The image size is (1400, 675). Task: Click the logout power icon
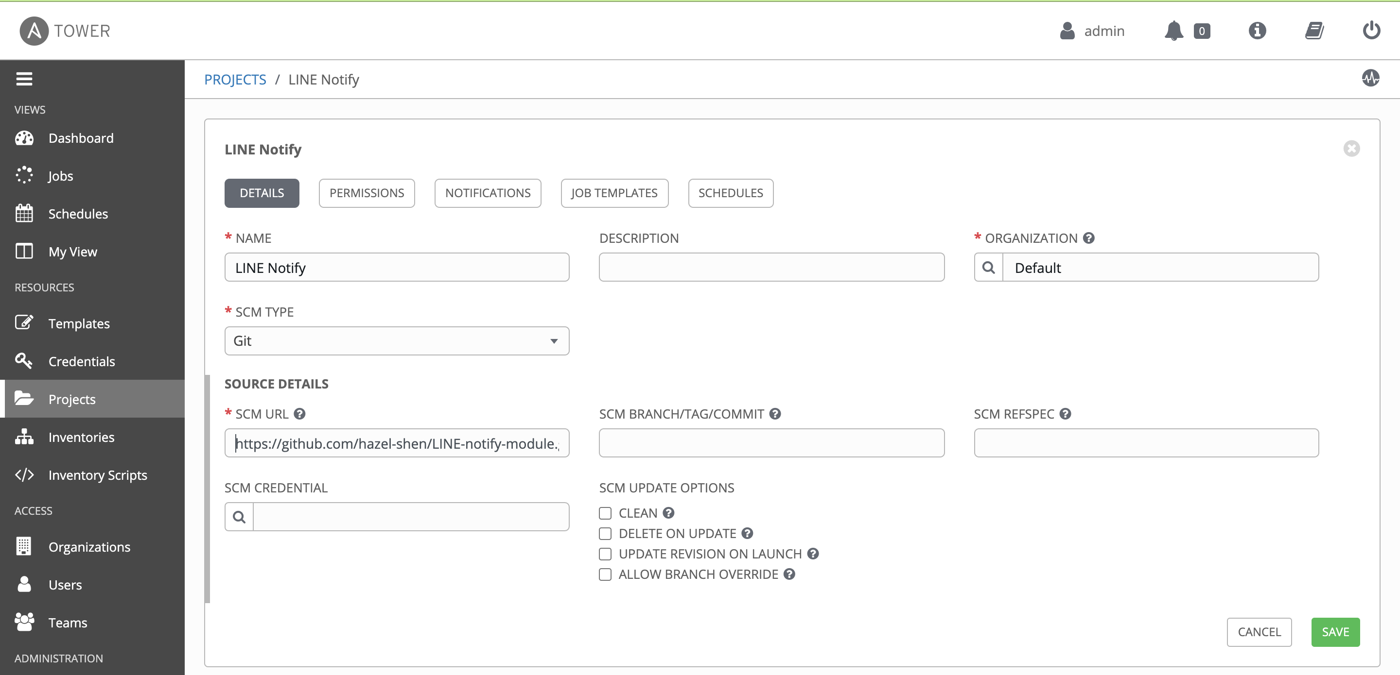[1371, 31]
